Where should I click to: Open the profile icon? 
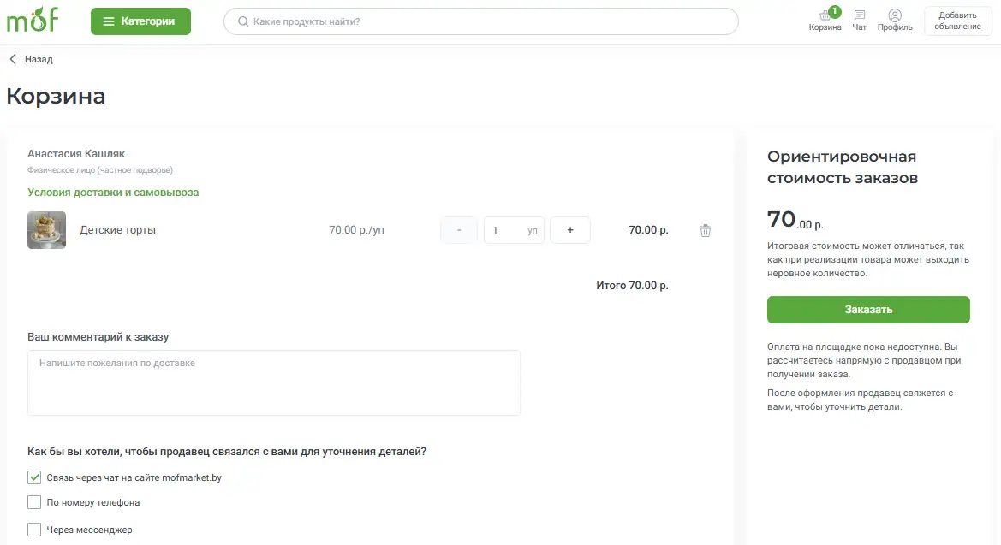895,15
